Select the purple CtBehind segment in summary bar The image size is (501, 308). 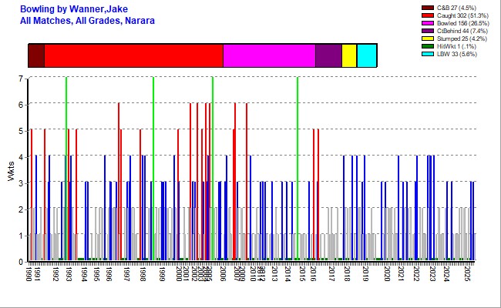[x=328, y=56]
